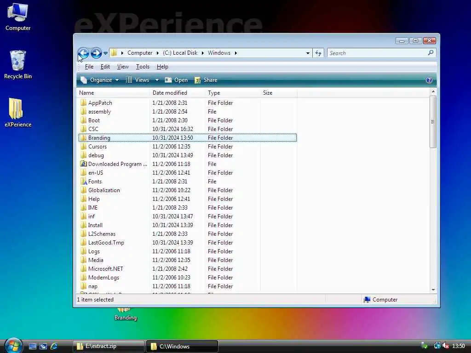Screen dimensions: 471x353
Task: Open the File menu
Action: 89,67
